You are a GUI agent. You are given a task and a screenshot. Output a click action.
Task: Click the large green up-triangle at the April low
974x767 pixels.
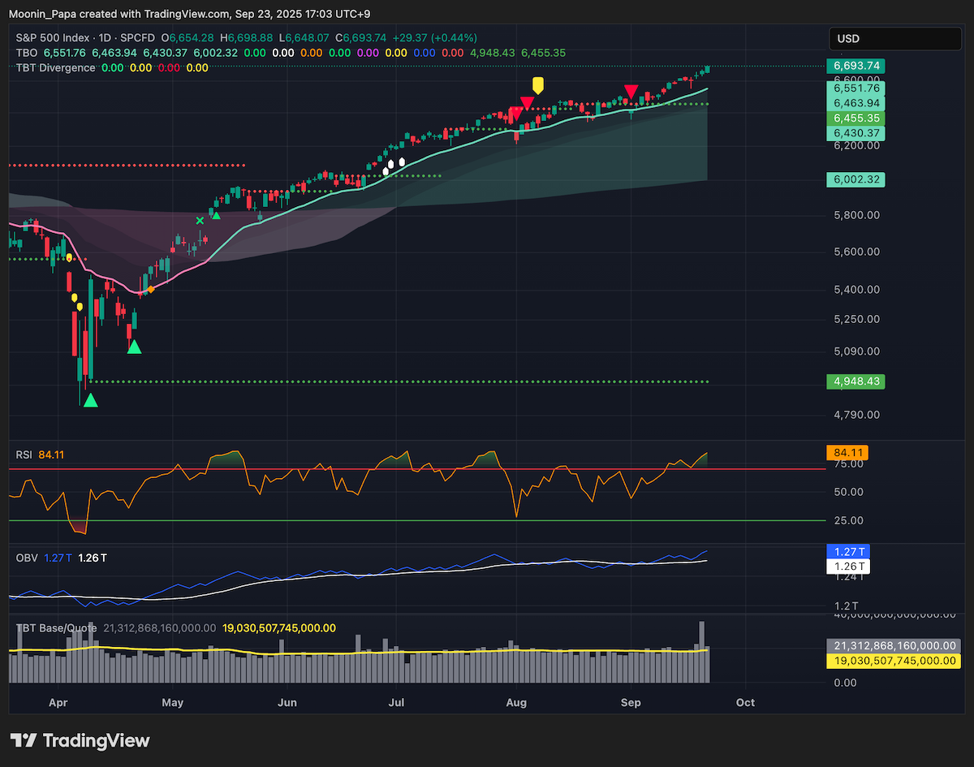(x=90, y=399)
